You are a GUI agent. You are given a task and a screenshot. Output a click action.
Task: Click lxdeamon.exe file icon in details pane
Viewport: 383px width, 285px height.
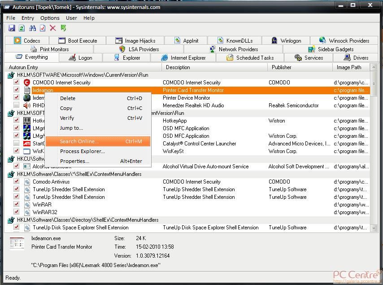[x=17, y=243]
